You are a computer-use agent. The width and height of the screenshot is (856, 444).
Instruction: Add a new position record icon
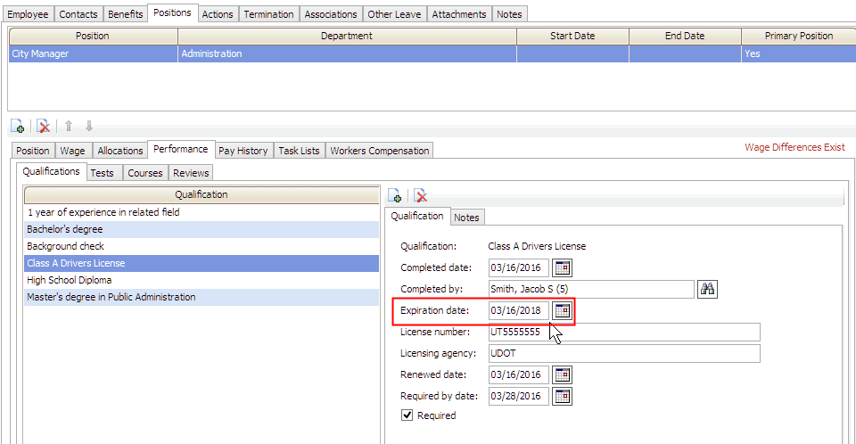pos(17,127)
